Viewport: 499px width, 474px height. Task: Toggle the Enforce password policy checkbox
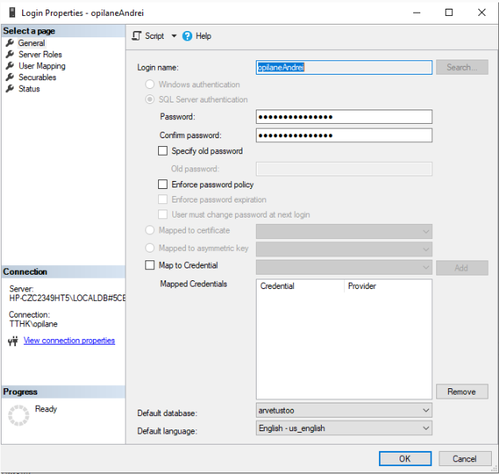[164, 184]
